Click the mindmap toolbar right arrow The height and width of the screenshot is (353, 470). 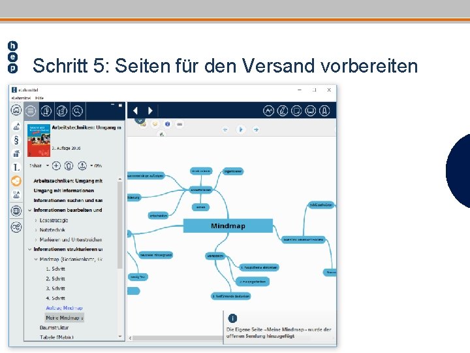(256, 129)
